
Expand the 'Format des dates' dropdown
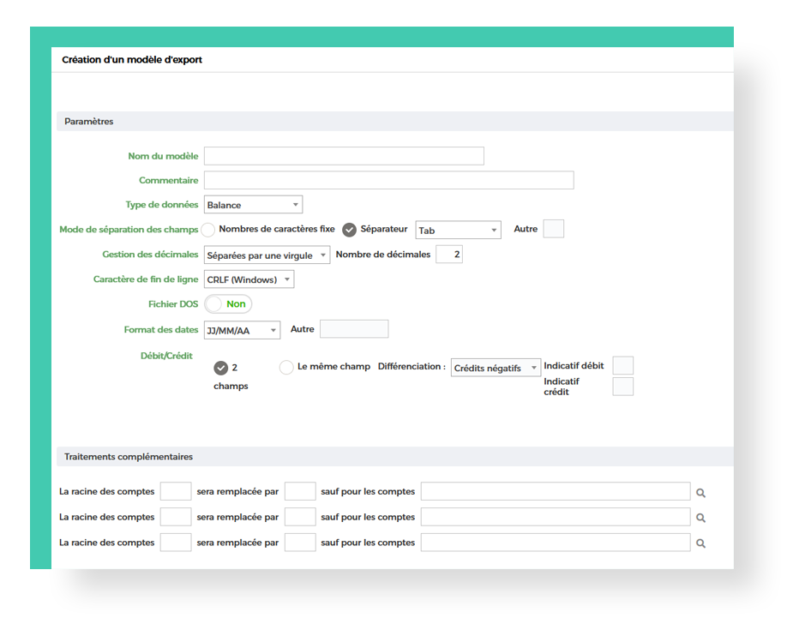(242, 330)
